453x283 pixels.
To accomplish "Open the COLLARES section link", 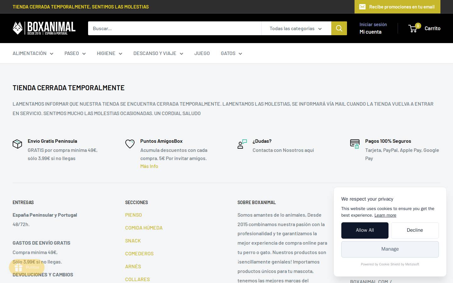I will pos(137,279).
